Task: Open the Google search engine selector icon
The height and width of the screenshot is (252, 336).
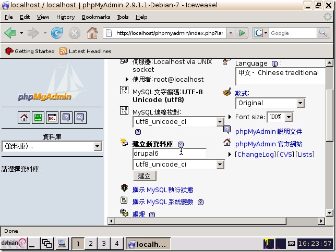Action: 260,33
